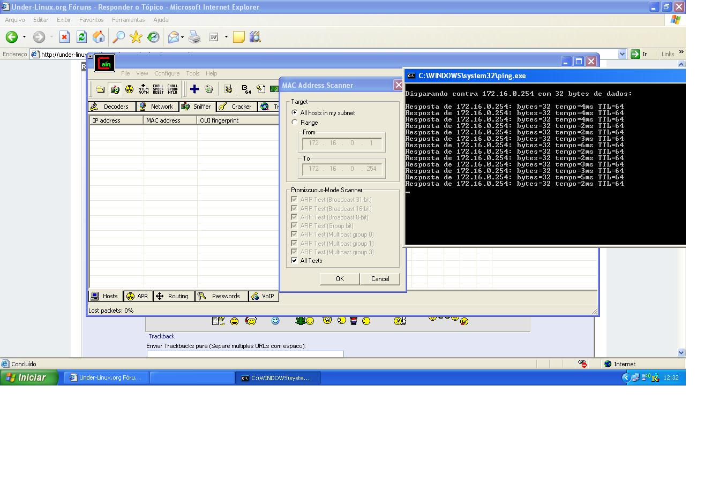Open the Ferramentas menu
The height and width of the screenshot is (484, 719).
pyautogui.click(x=128, y=20)
